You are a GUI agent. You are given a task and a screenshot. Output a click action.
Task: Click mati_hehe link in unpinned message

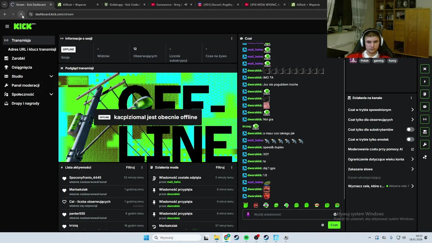(x=174, y=182)
